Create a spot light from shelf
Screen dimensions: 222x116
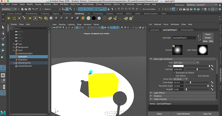(x=25, y=18)
